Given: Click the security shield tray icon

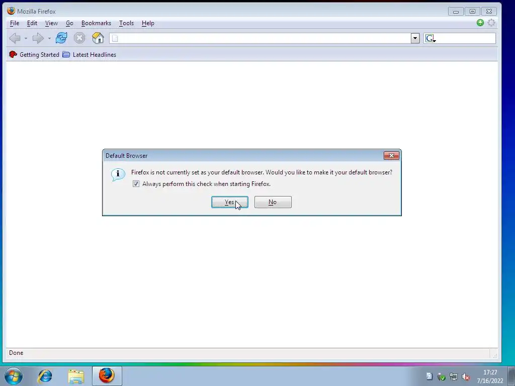Looking at the screenshot, I should [x=442, y=377].
